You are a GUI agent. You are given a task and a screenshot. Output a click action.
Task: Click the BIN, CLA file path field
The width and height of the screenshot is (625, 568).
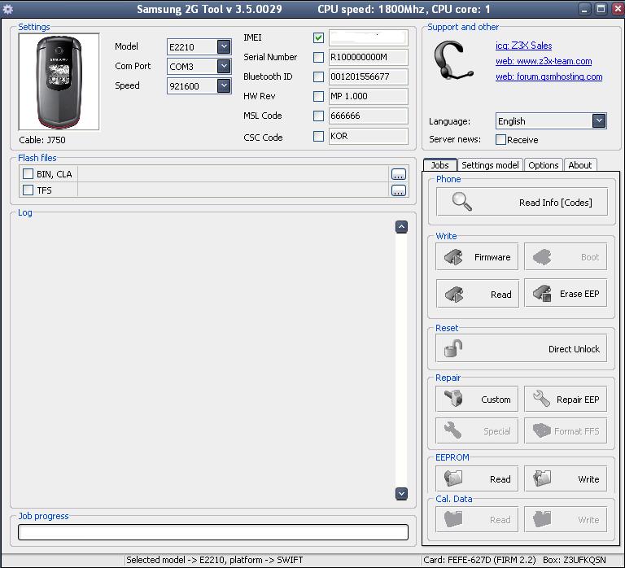[233, 174]
